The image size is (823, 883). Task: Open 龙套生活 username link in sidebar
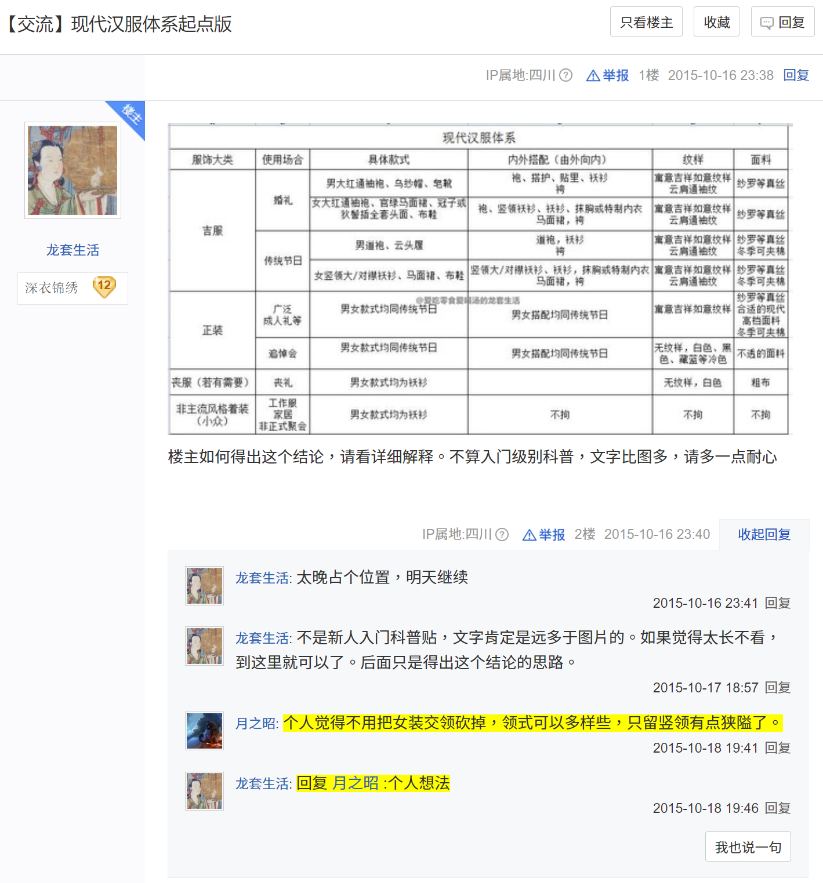tap(72, 250)
